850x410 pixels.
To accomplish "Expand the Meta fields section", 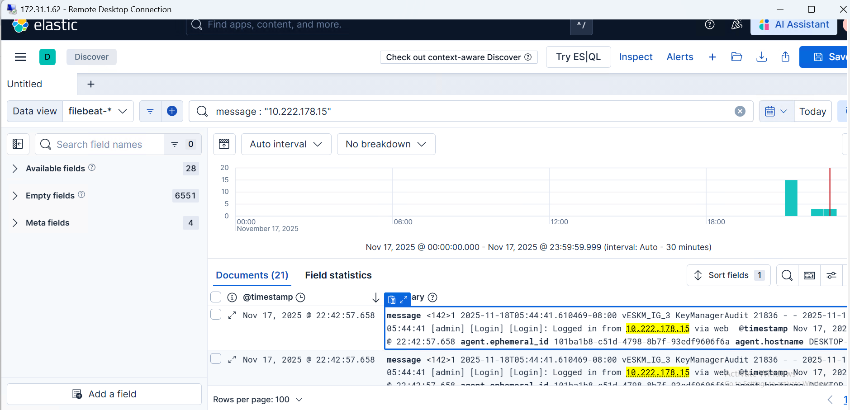I will [15, 223].
